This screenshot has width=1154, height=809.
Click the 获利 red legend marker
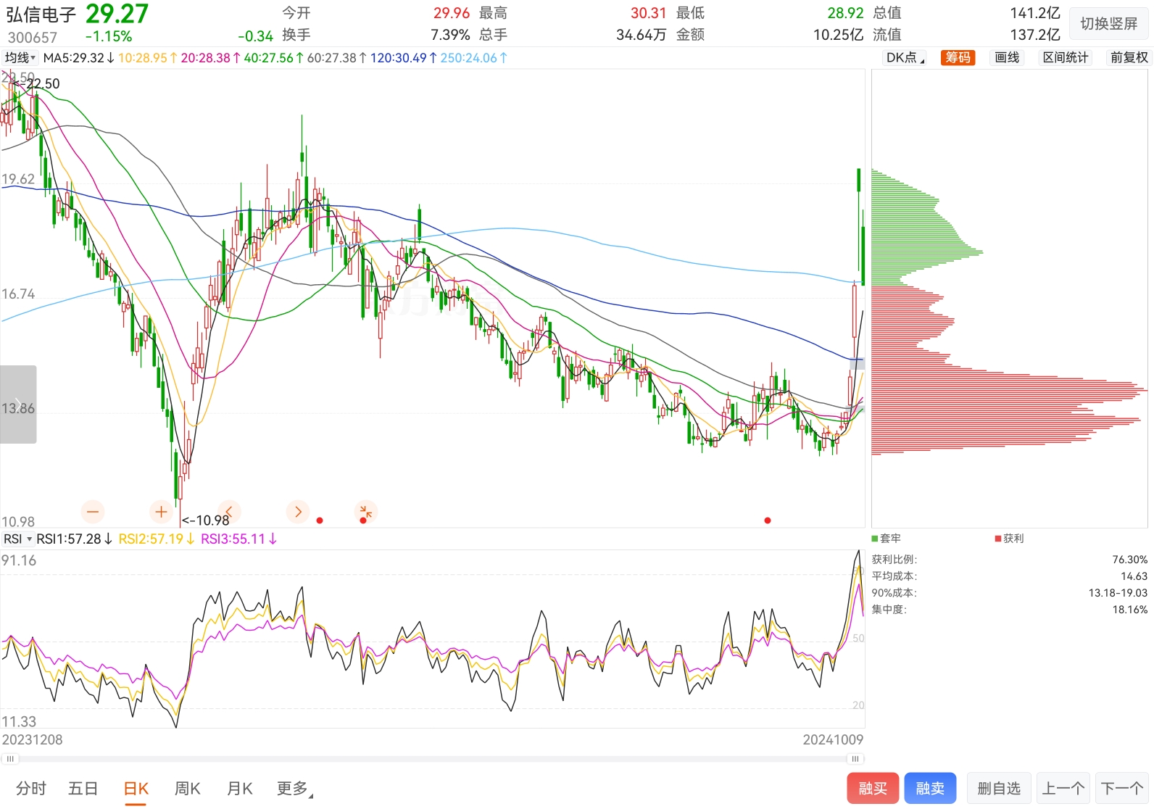pos(998,539)
